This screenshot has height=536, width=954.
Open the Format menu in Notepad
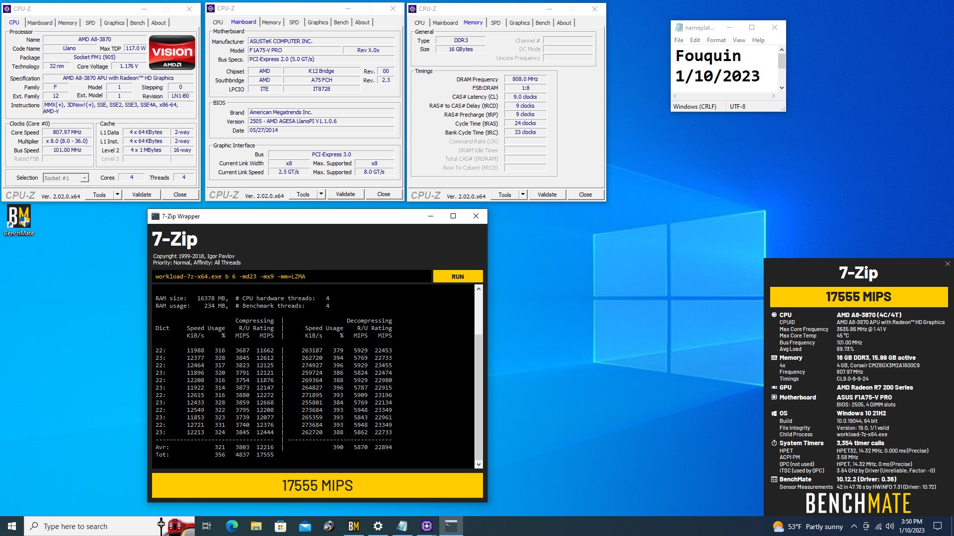tap(716, 40)
